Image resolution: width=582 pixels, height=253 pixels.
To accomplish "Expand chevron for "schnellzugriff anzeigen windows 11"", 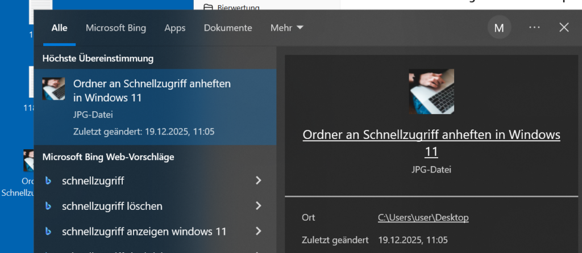I will [259, 231].
